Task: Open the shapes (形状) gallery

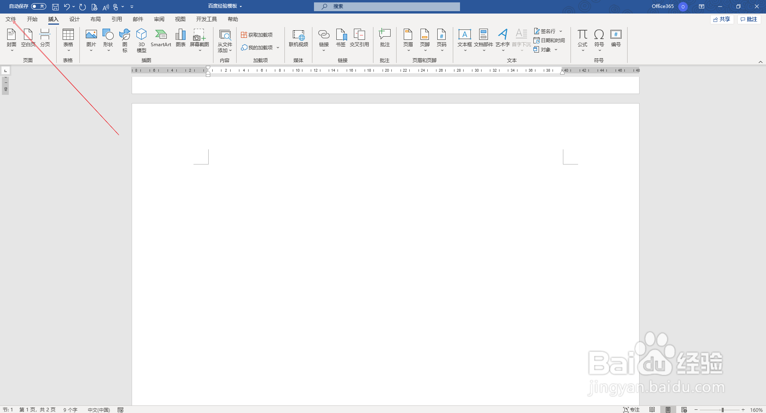Action: (x=108, y=40)
